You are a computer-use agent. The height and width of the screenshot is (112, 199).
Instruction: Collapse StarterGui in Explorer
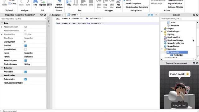162,49
